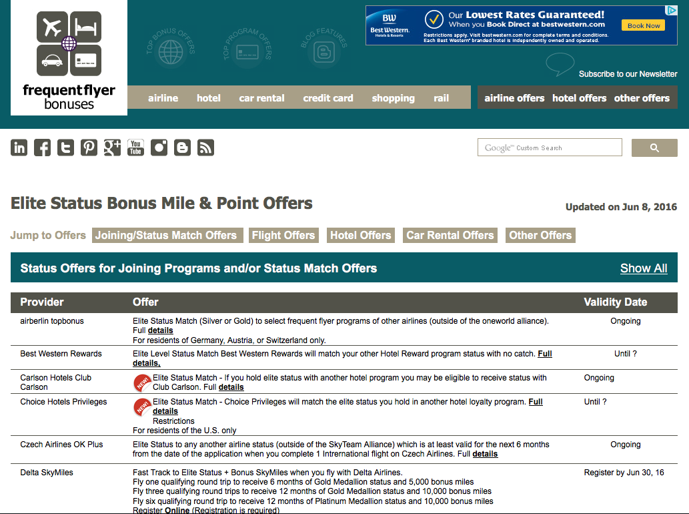The image size is (689, 514).
Task: Click 'Updated on Jun 8, 2016' text
Action: 622,207
